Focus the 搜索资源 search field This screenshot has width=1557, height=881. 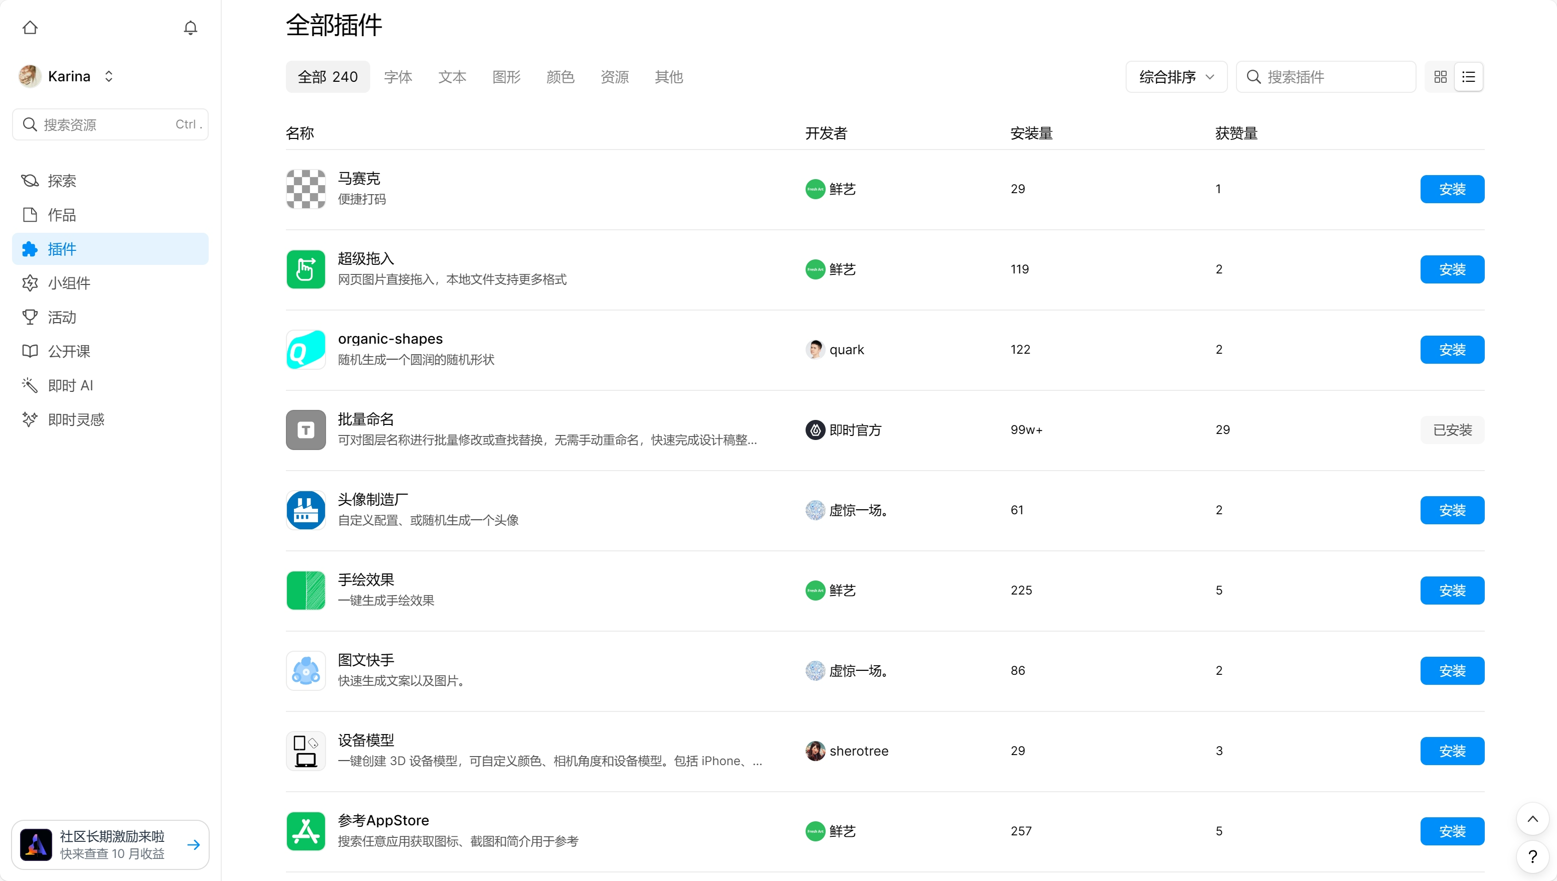click(x=110, y=124)
